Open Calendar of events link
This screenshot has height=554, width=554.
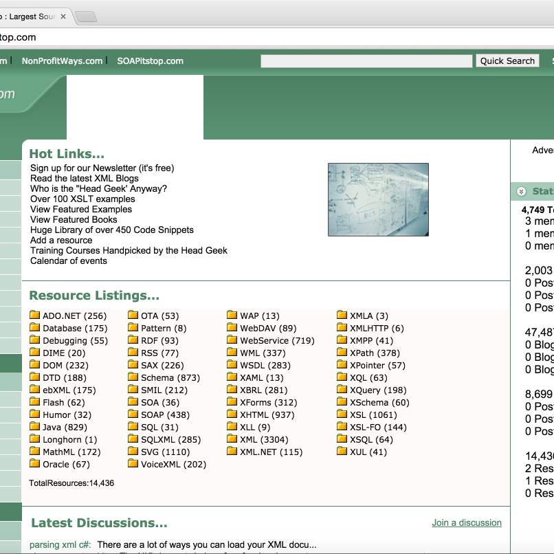point(69,261)
